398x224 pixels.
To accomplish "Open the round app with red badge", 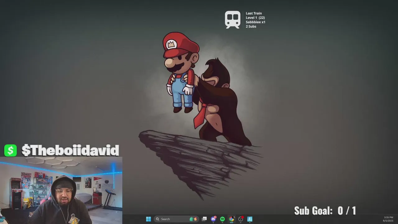I will point(241,219).
